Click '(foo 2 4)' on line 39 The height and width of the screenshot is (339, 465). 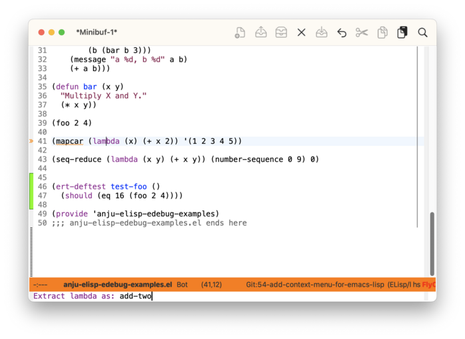point(72,123)
